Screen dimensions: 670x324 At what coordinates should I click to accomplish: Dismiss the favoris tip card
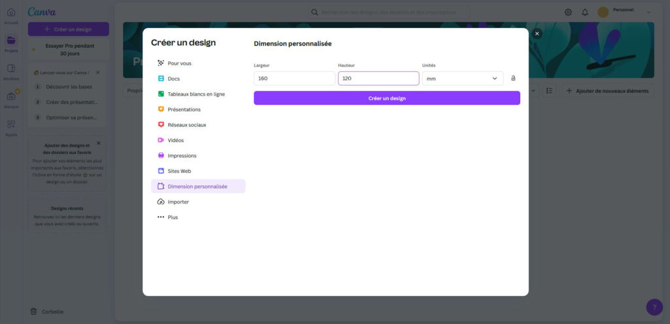(x=99, y=143)
